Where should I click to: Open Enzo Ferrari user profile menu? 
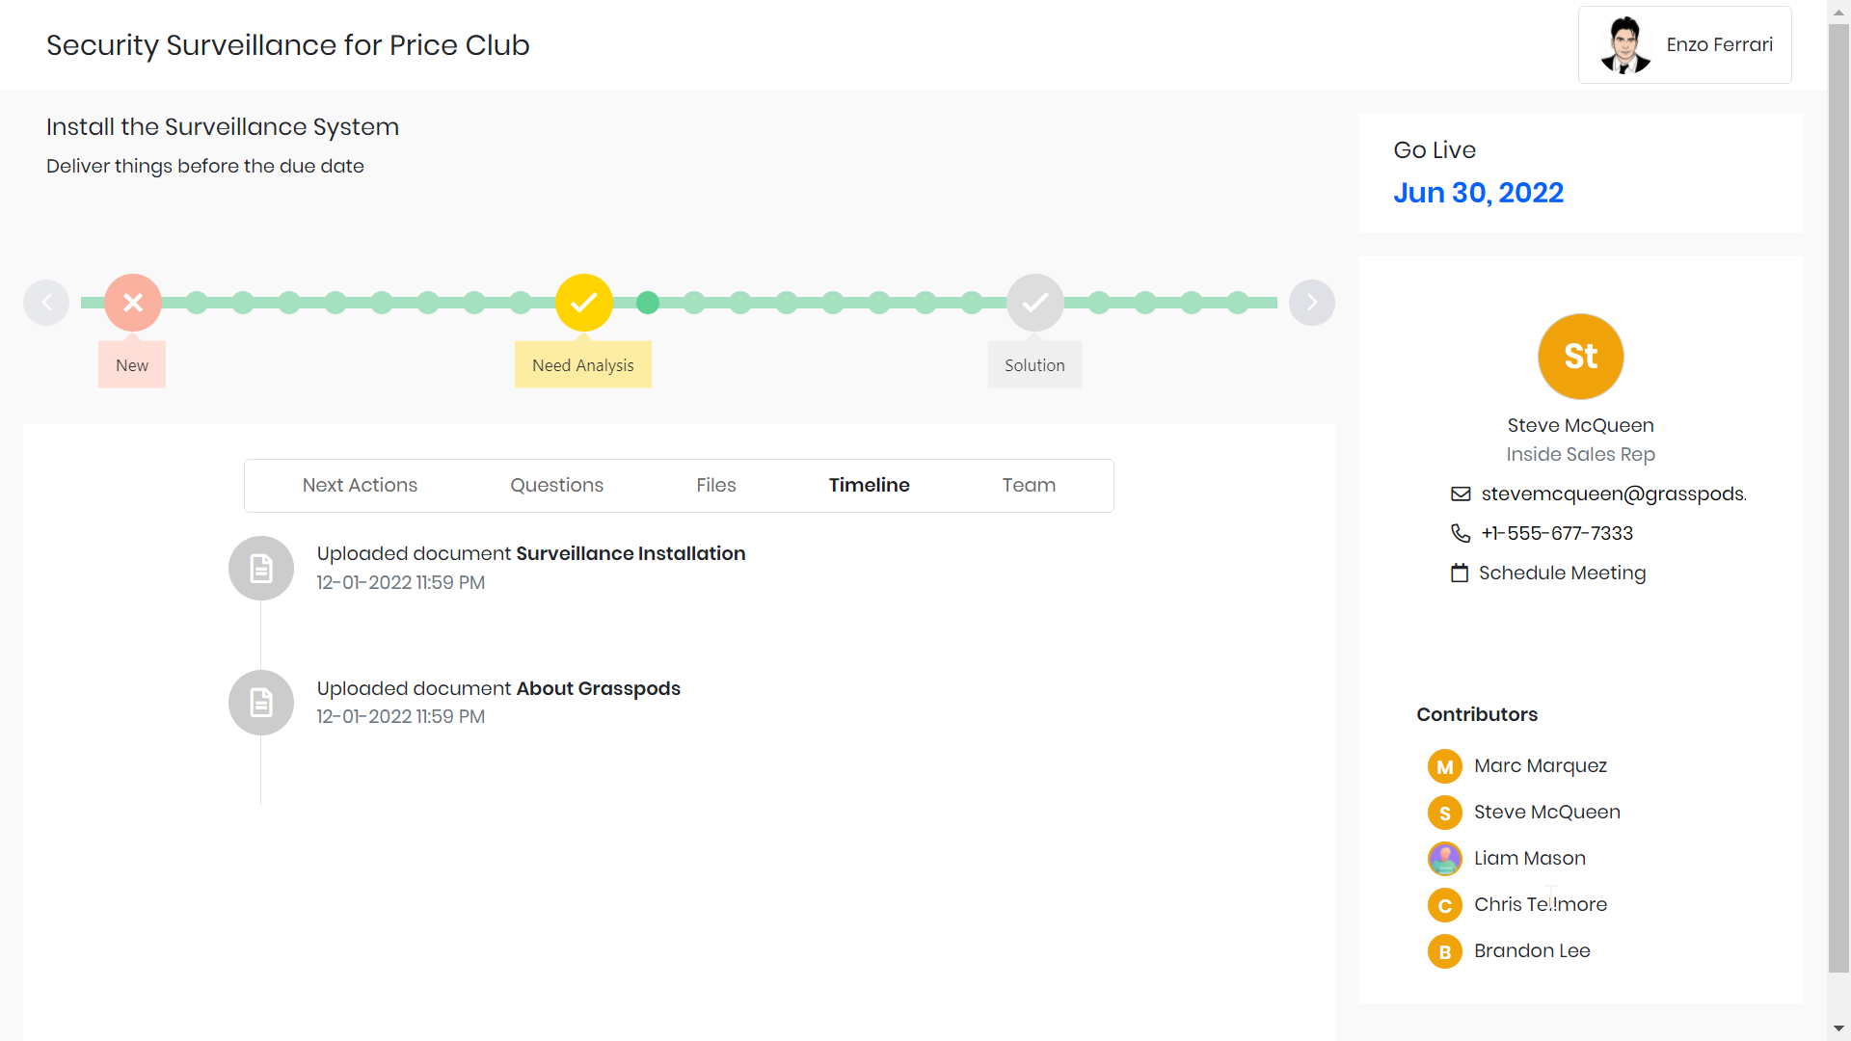1684,45
